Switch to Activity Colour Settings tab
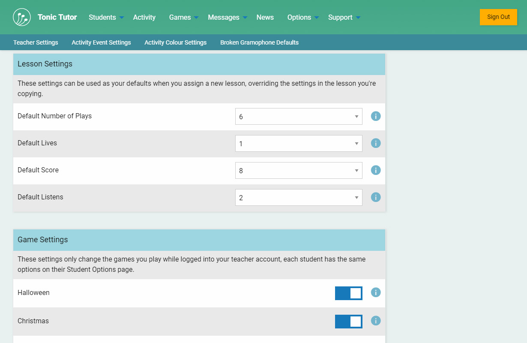The height and width of the screenshot is (343, 527). [x=175, y=42]
